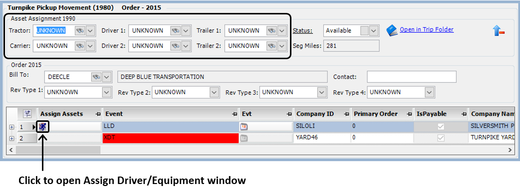Screen dimensions: 520x188
Task: Click the binoculars lookup icon beside Driver 1
Action: pyautogui.click(x=176, y=31)
